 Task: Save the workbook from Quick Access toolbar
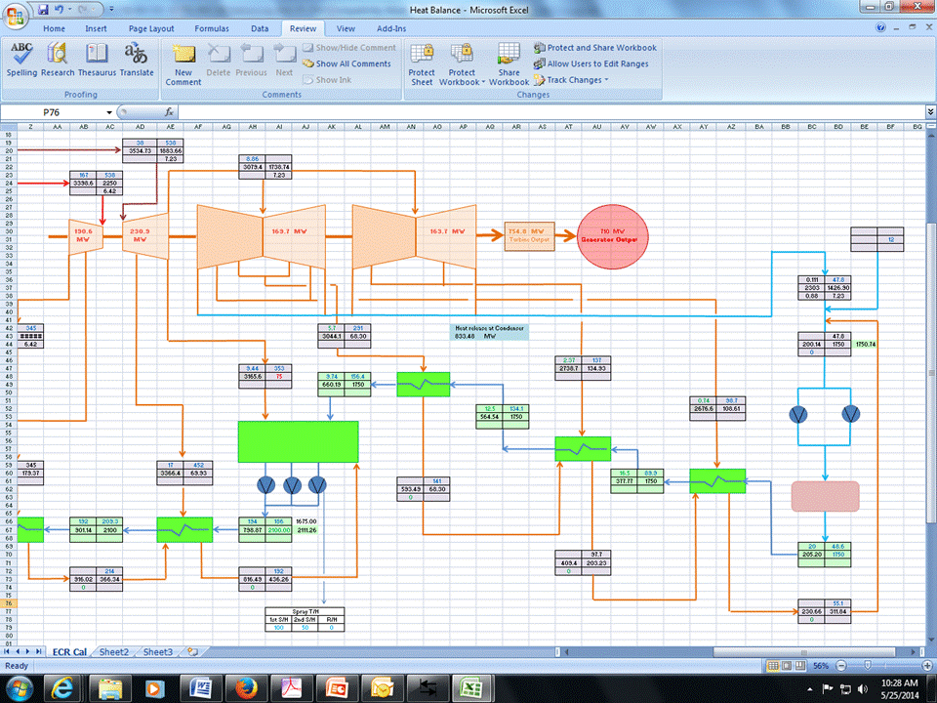pos(43,9)
